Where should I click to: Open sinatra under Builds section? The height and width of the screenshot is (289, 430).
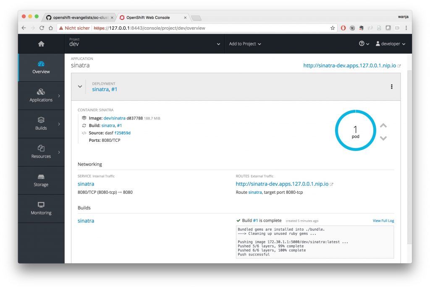coord(86,221)
